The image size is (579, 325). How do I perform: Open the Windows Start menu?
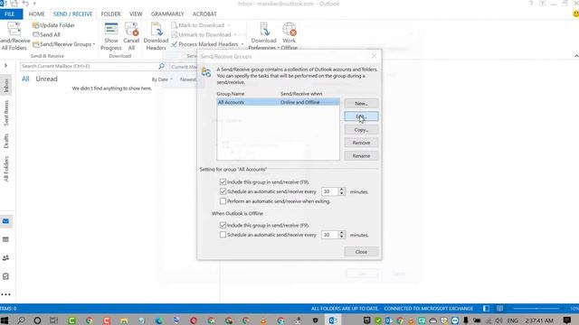point(5,320)
